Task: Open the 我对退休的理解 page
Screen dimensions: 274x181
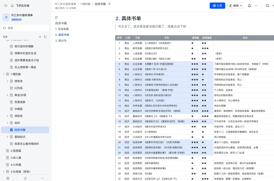Action: (24, 46)
